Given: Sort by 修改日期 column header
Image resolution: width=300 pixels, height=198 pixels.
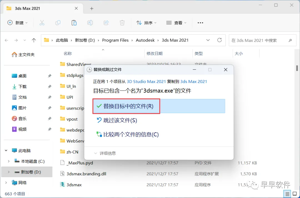Looking at the screenshot, I should 154,54.
